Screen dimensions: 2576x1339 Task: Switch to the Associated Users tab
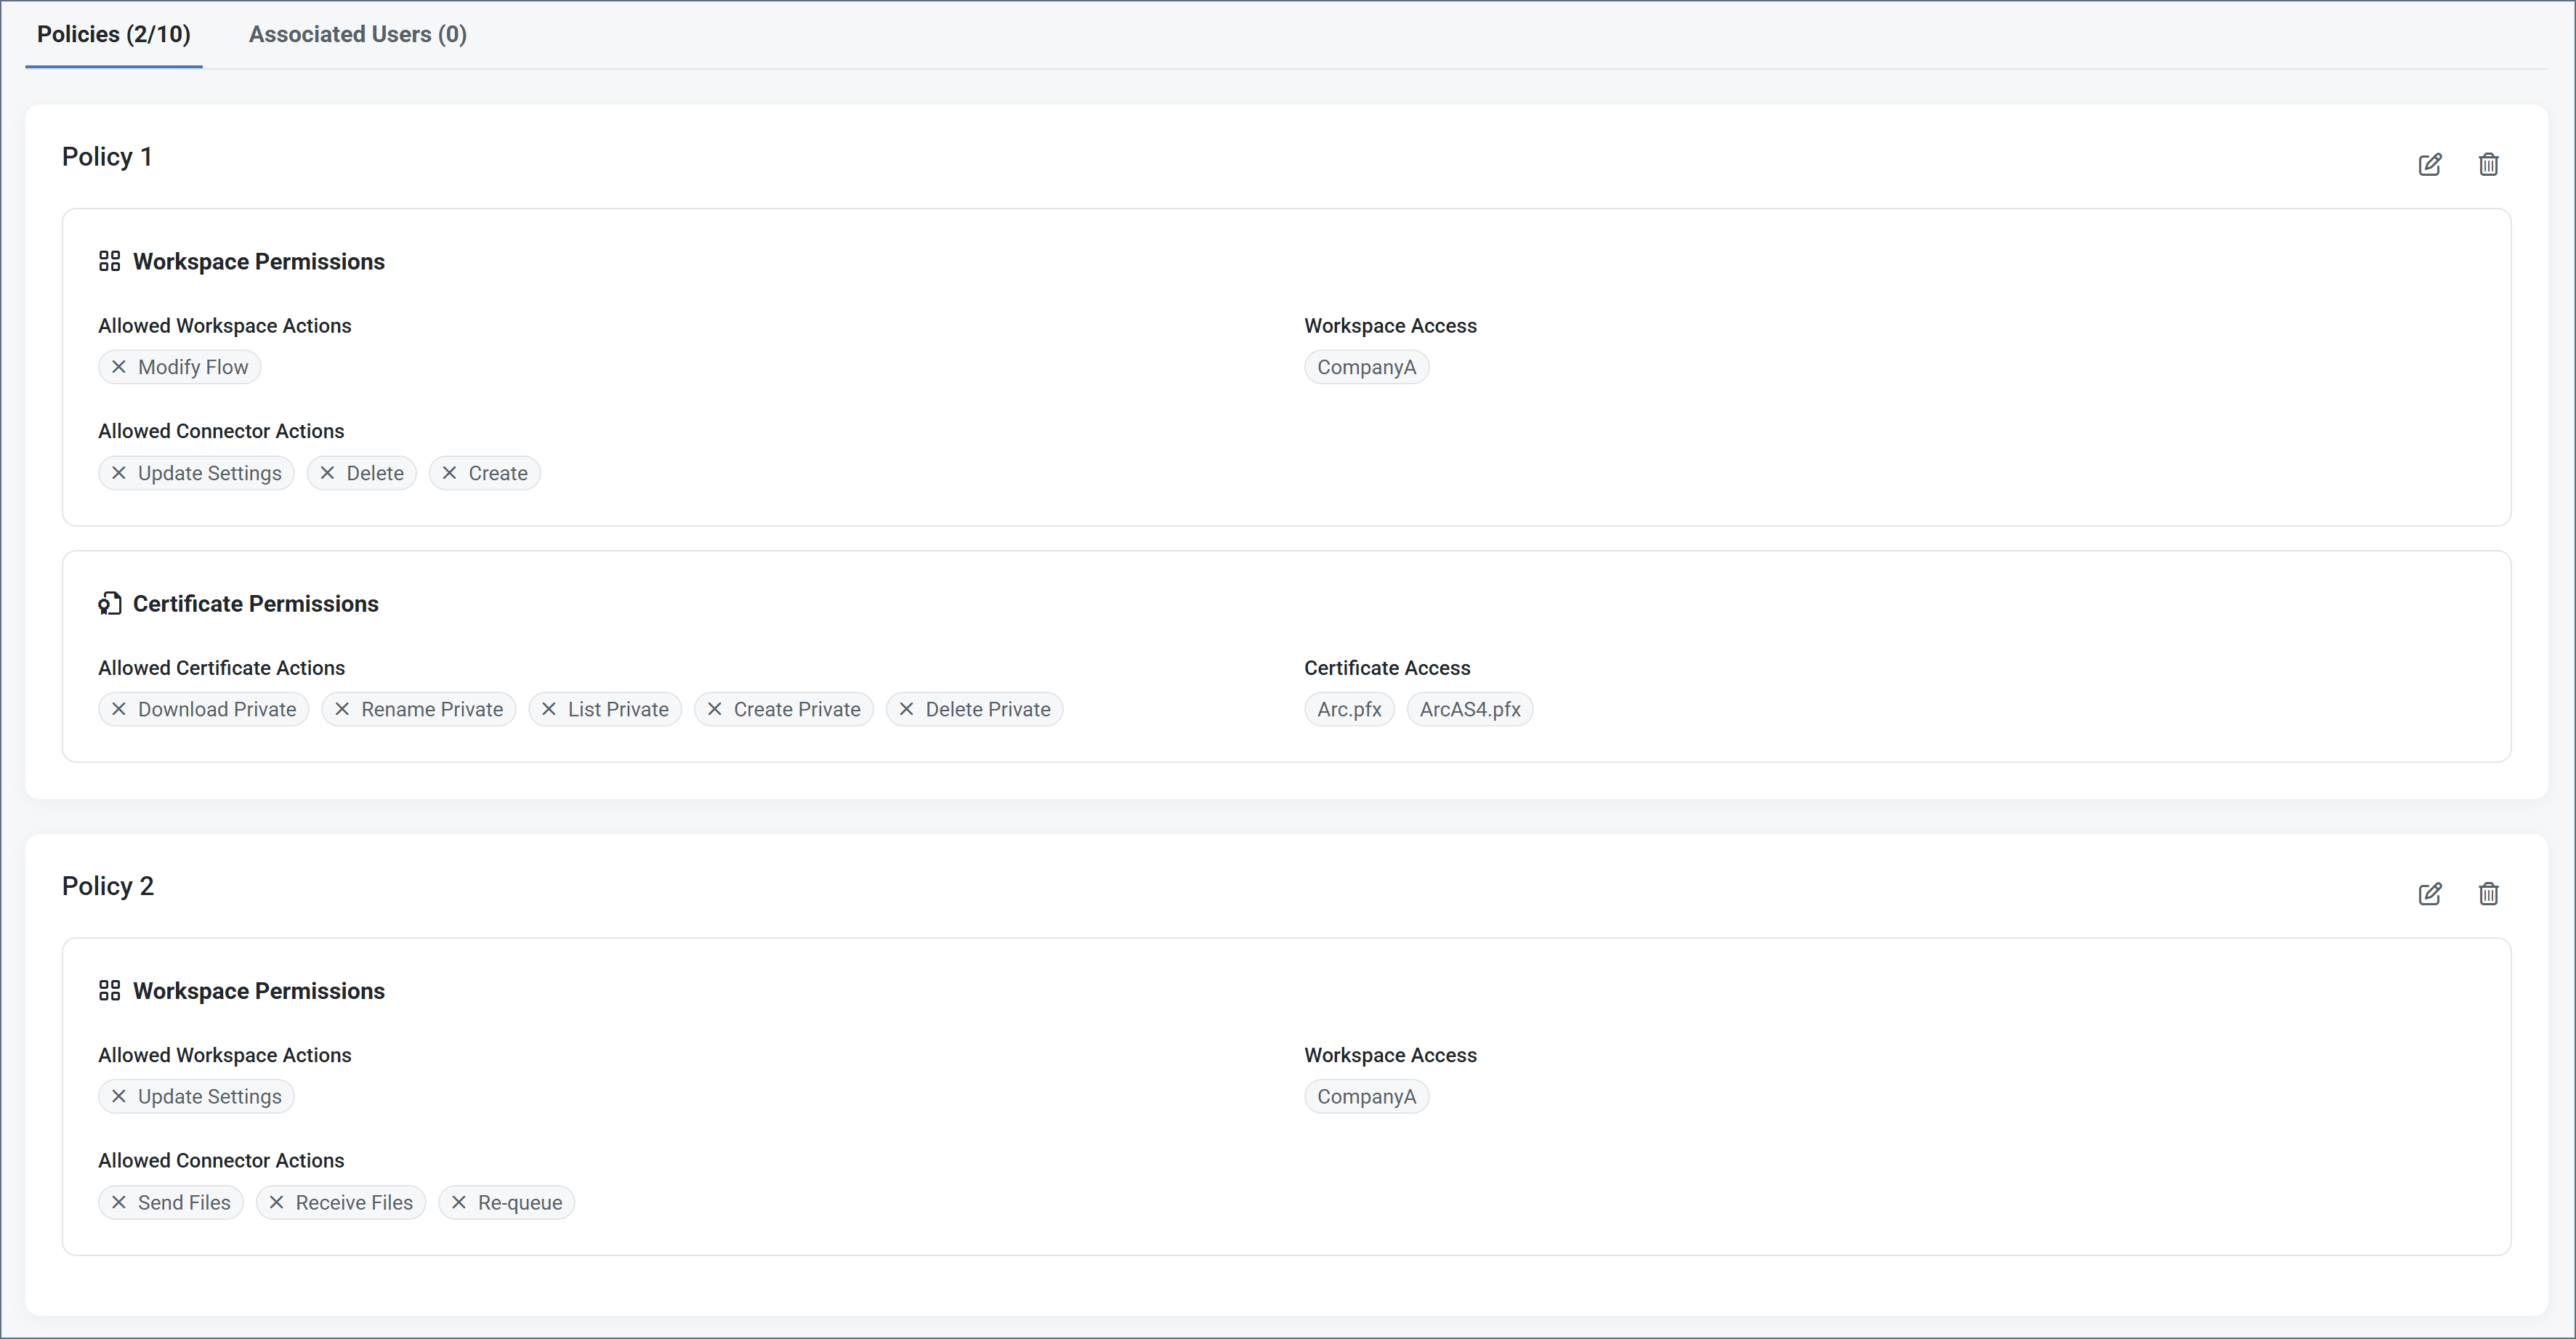[x=357, y=34]
